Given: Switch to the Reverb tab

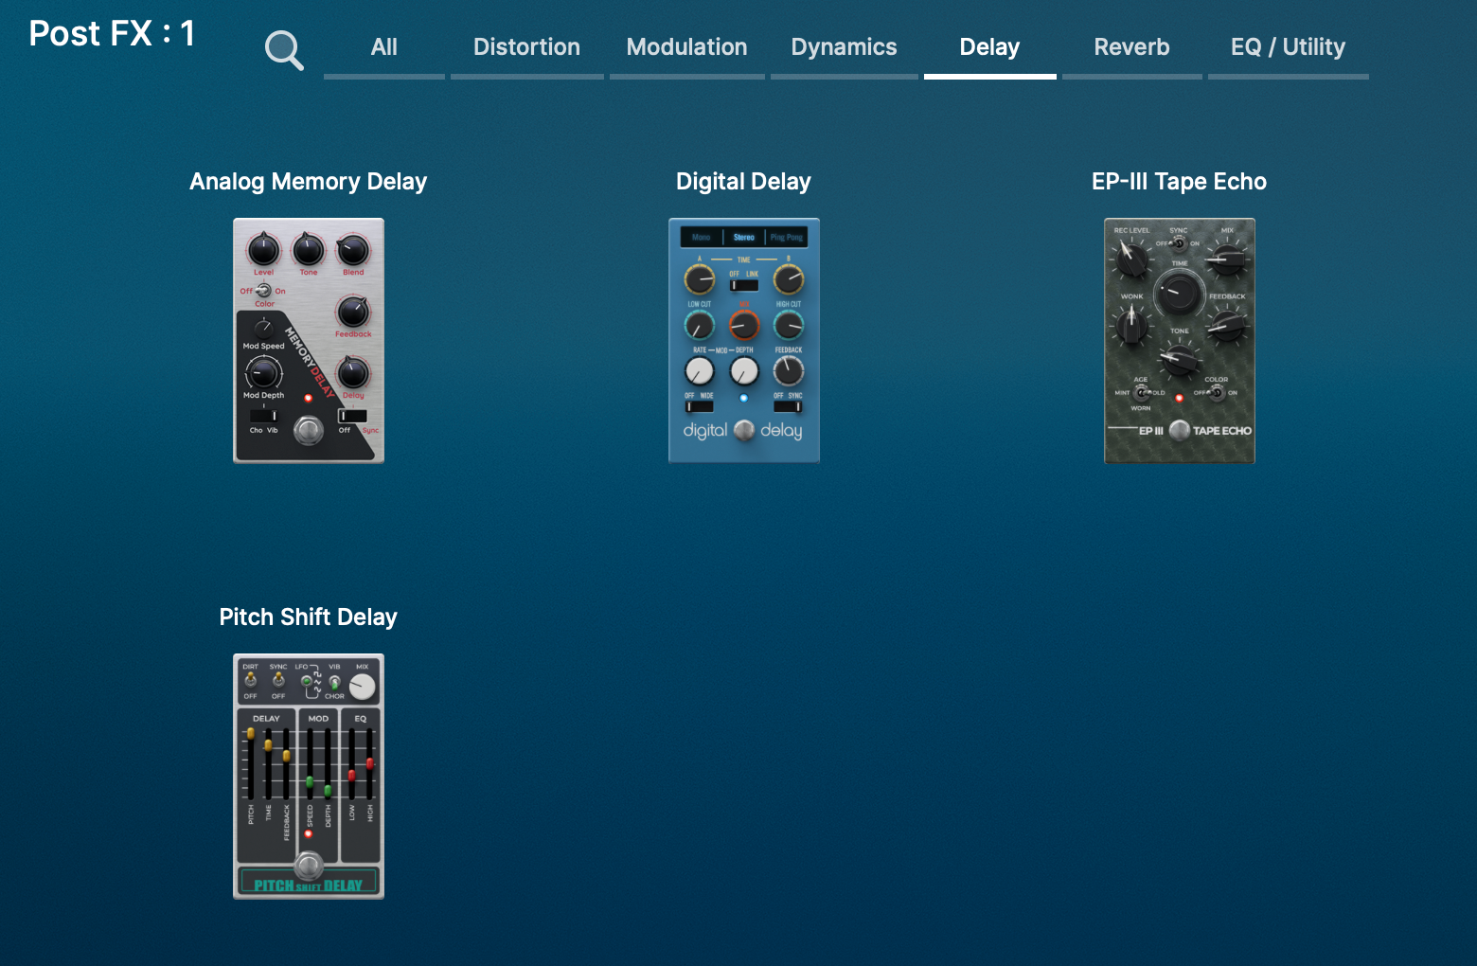Looking at the screenshot, I should pos(1131,47).
